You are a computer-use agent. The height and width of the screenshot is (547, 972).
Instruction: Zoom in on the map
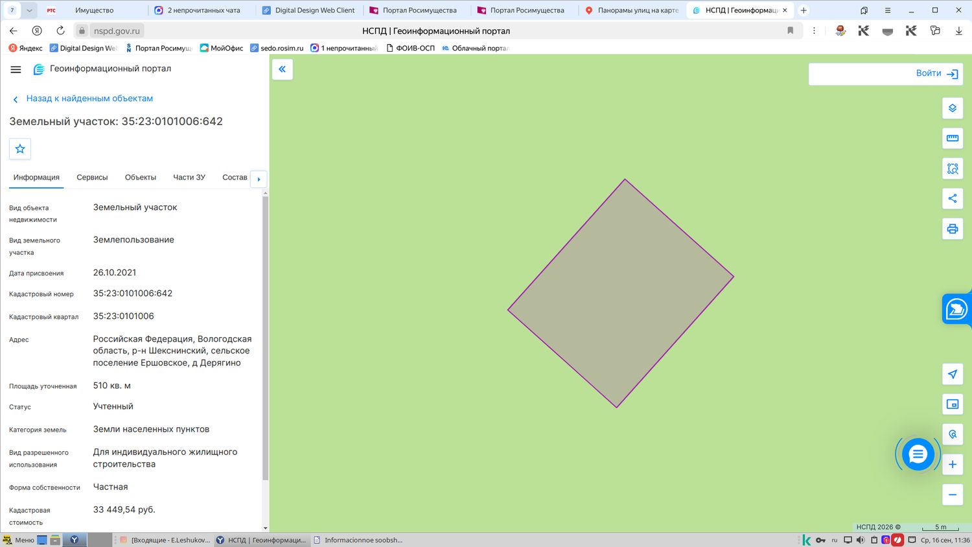pos(953,464)
